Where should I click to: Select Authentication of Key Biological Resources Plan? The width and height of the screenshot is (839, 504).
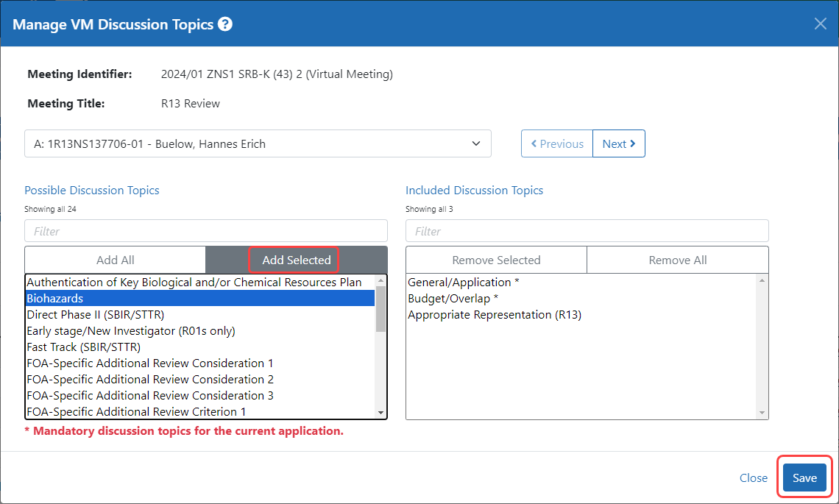[x=200, y=282]
